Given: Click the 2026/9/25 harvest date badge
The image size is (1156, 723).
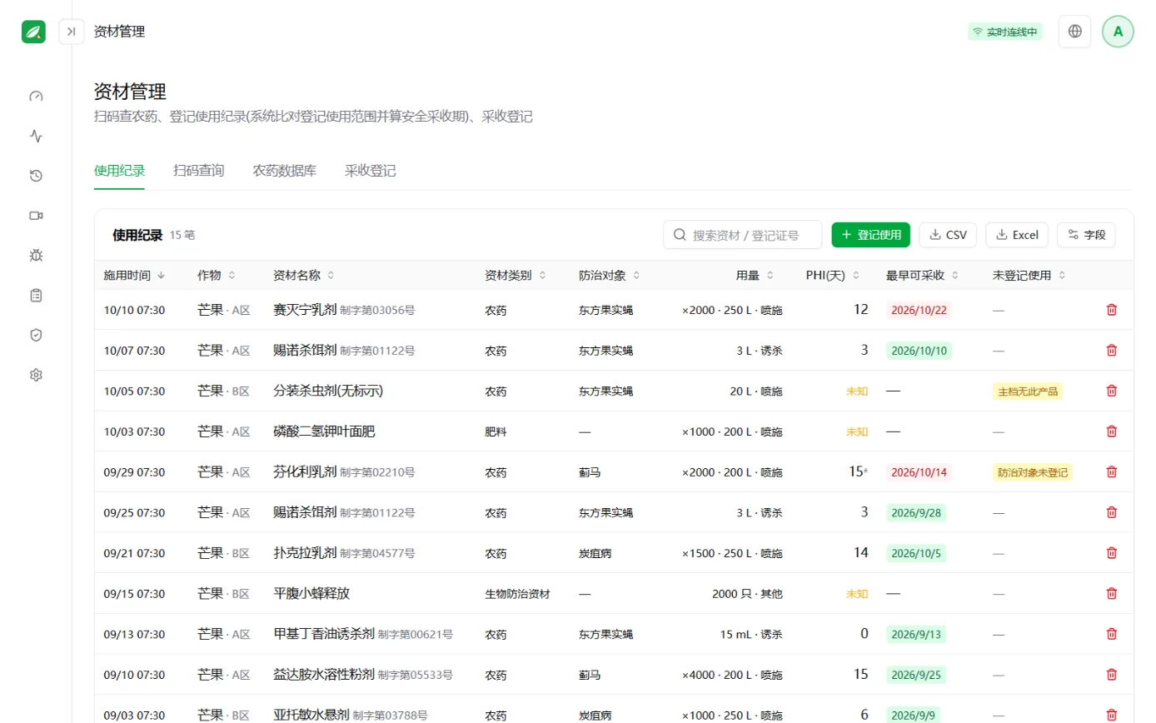Looking at the screenshot, I should pos(916,675).
